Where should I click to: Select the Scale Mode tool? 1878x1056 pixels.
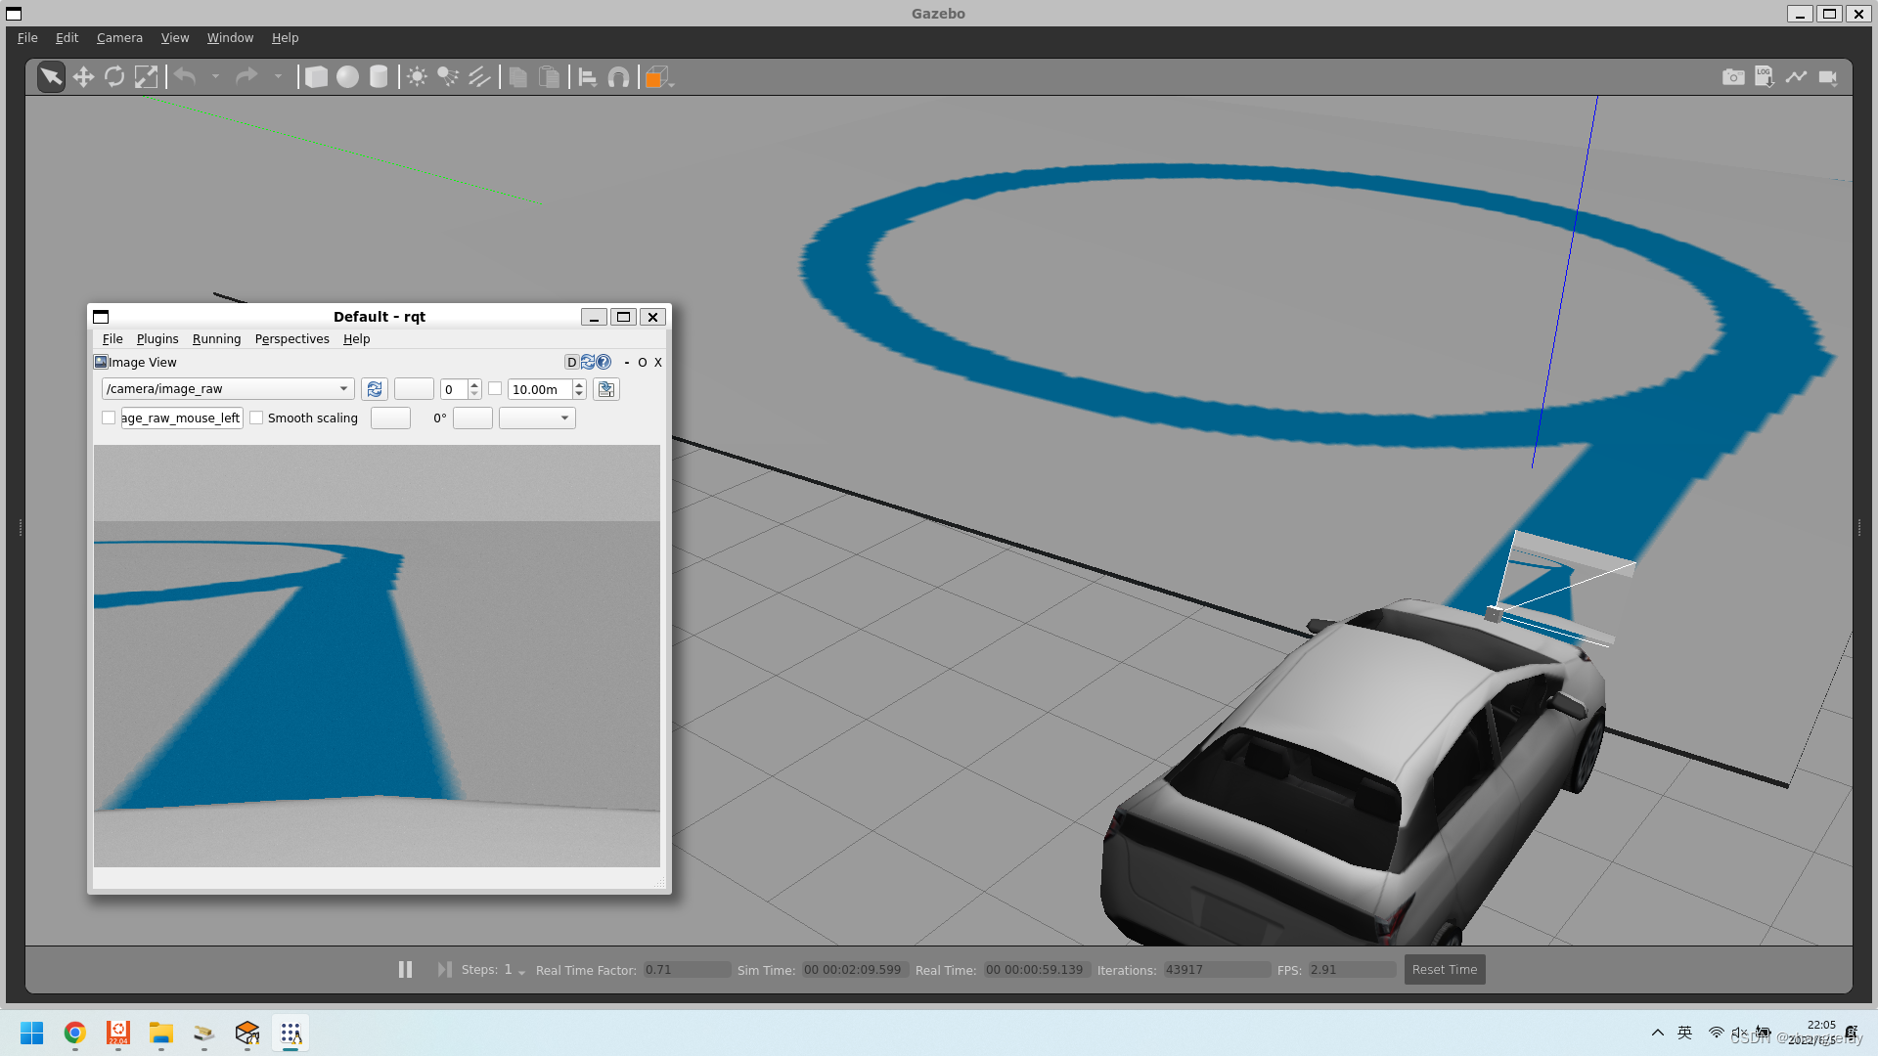tap(147, 76)
